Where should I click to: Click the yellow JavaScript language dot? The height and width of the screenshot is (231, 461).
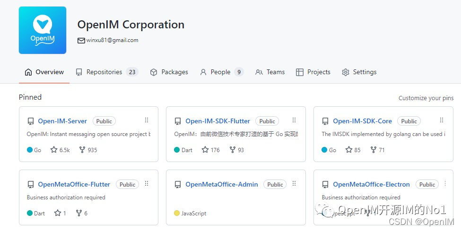177,213
